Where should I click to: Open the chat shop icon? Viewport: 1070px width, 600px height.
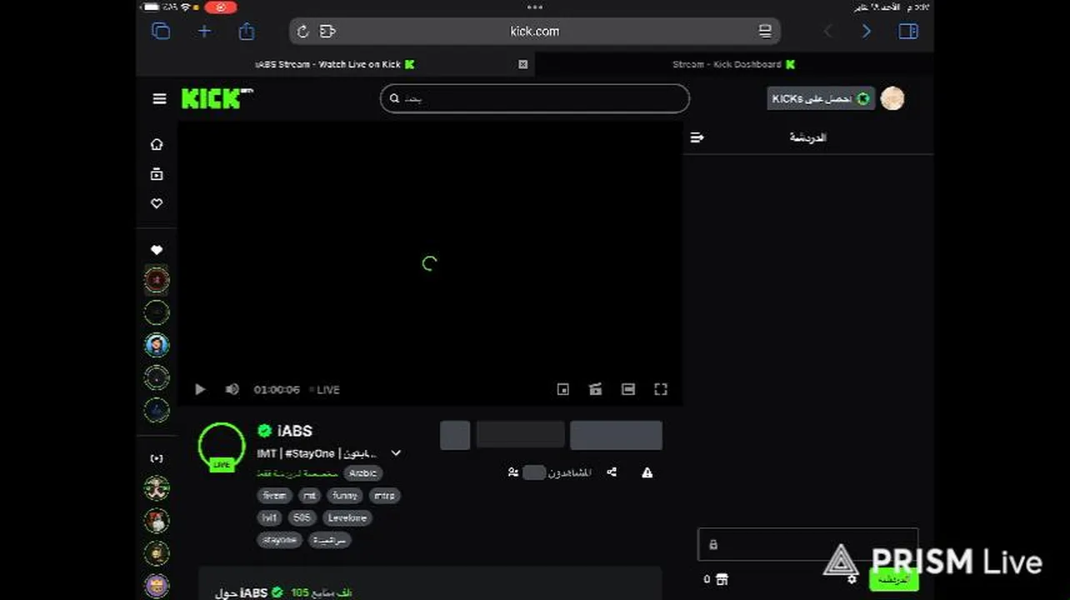pyautogui.click(x=722, y=579)
